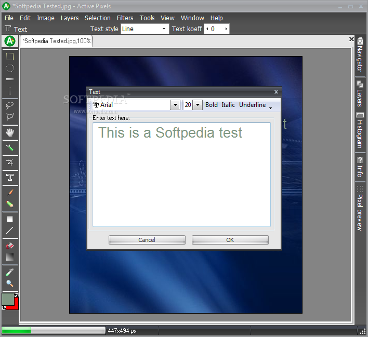
Task: Open the font size 20 dropdown
Action: pos(198,105)
